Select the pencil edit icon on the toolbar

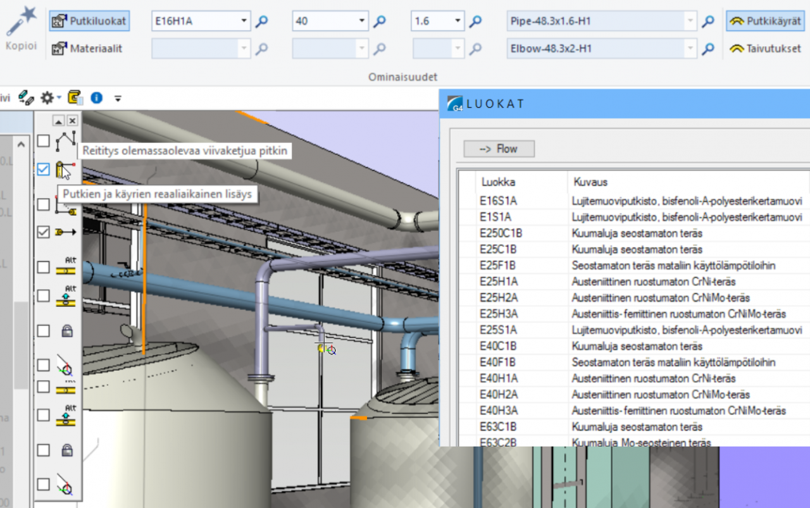pos(26,98)
